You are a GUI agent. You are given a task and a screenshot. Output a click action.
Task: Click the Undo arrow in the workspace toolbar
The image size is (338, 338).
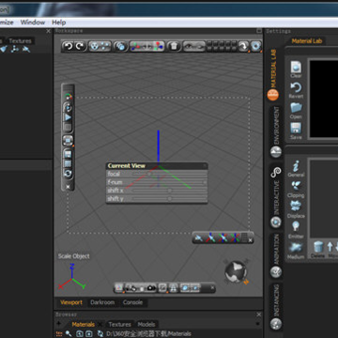click(x=68, y=46)
